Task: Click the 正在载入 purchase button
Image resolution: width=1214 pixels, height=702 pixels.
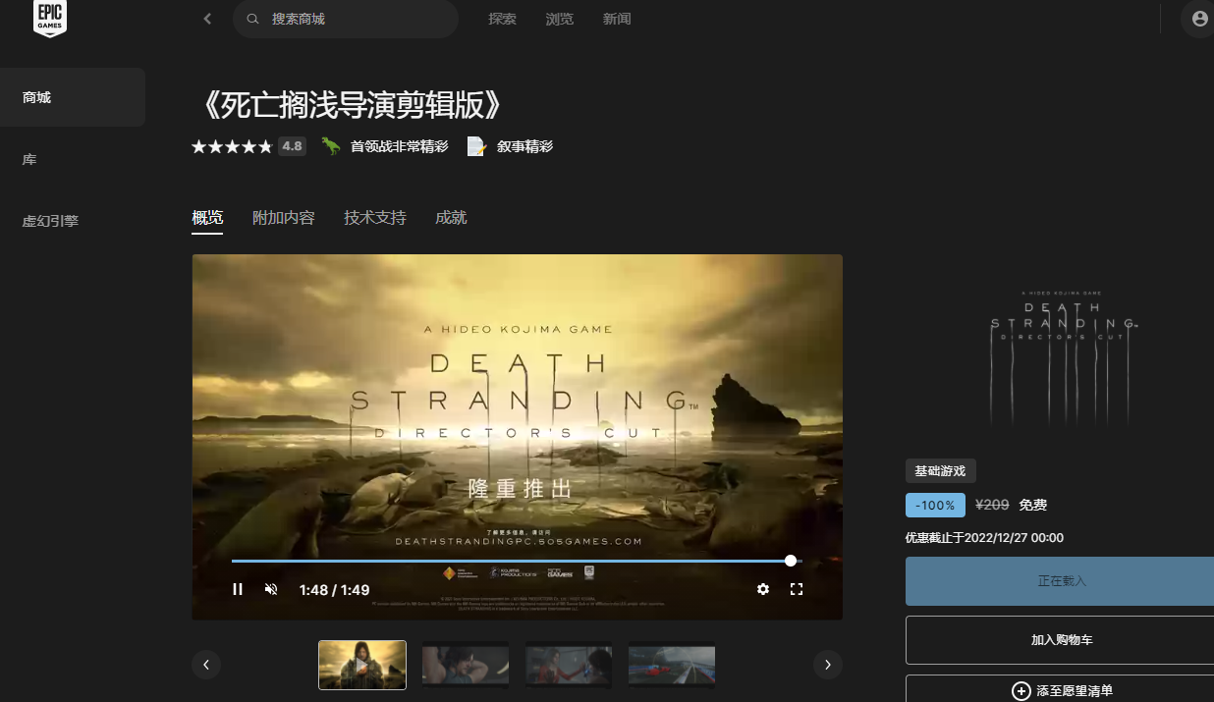Action: (1060, 581)
